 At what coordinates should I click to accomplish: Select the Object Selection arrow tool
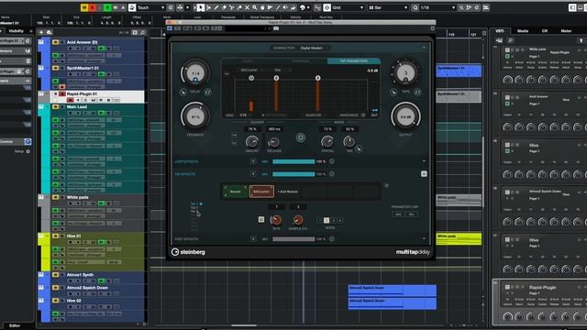201,7
